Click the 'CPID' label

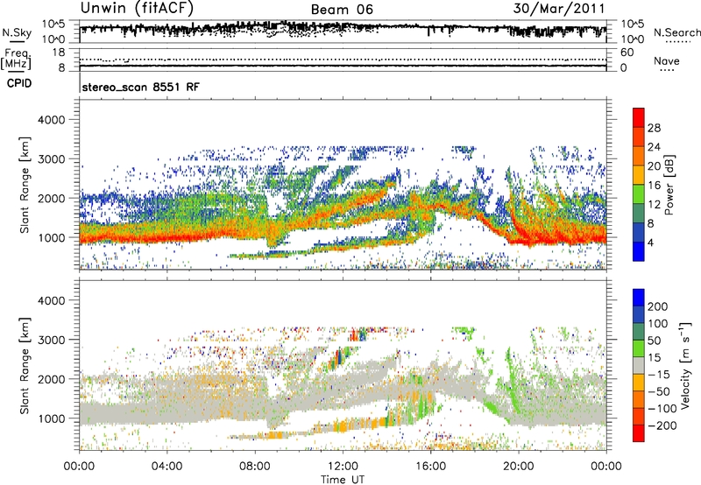click(x=19, y=83)
